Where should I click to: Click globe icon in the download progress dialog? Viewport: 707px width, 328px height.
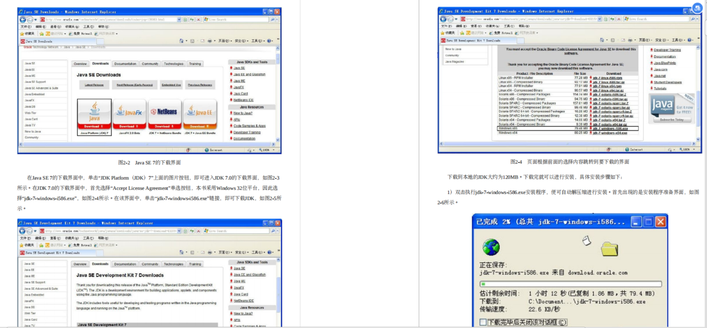pos(491,246)
